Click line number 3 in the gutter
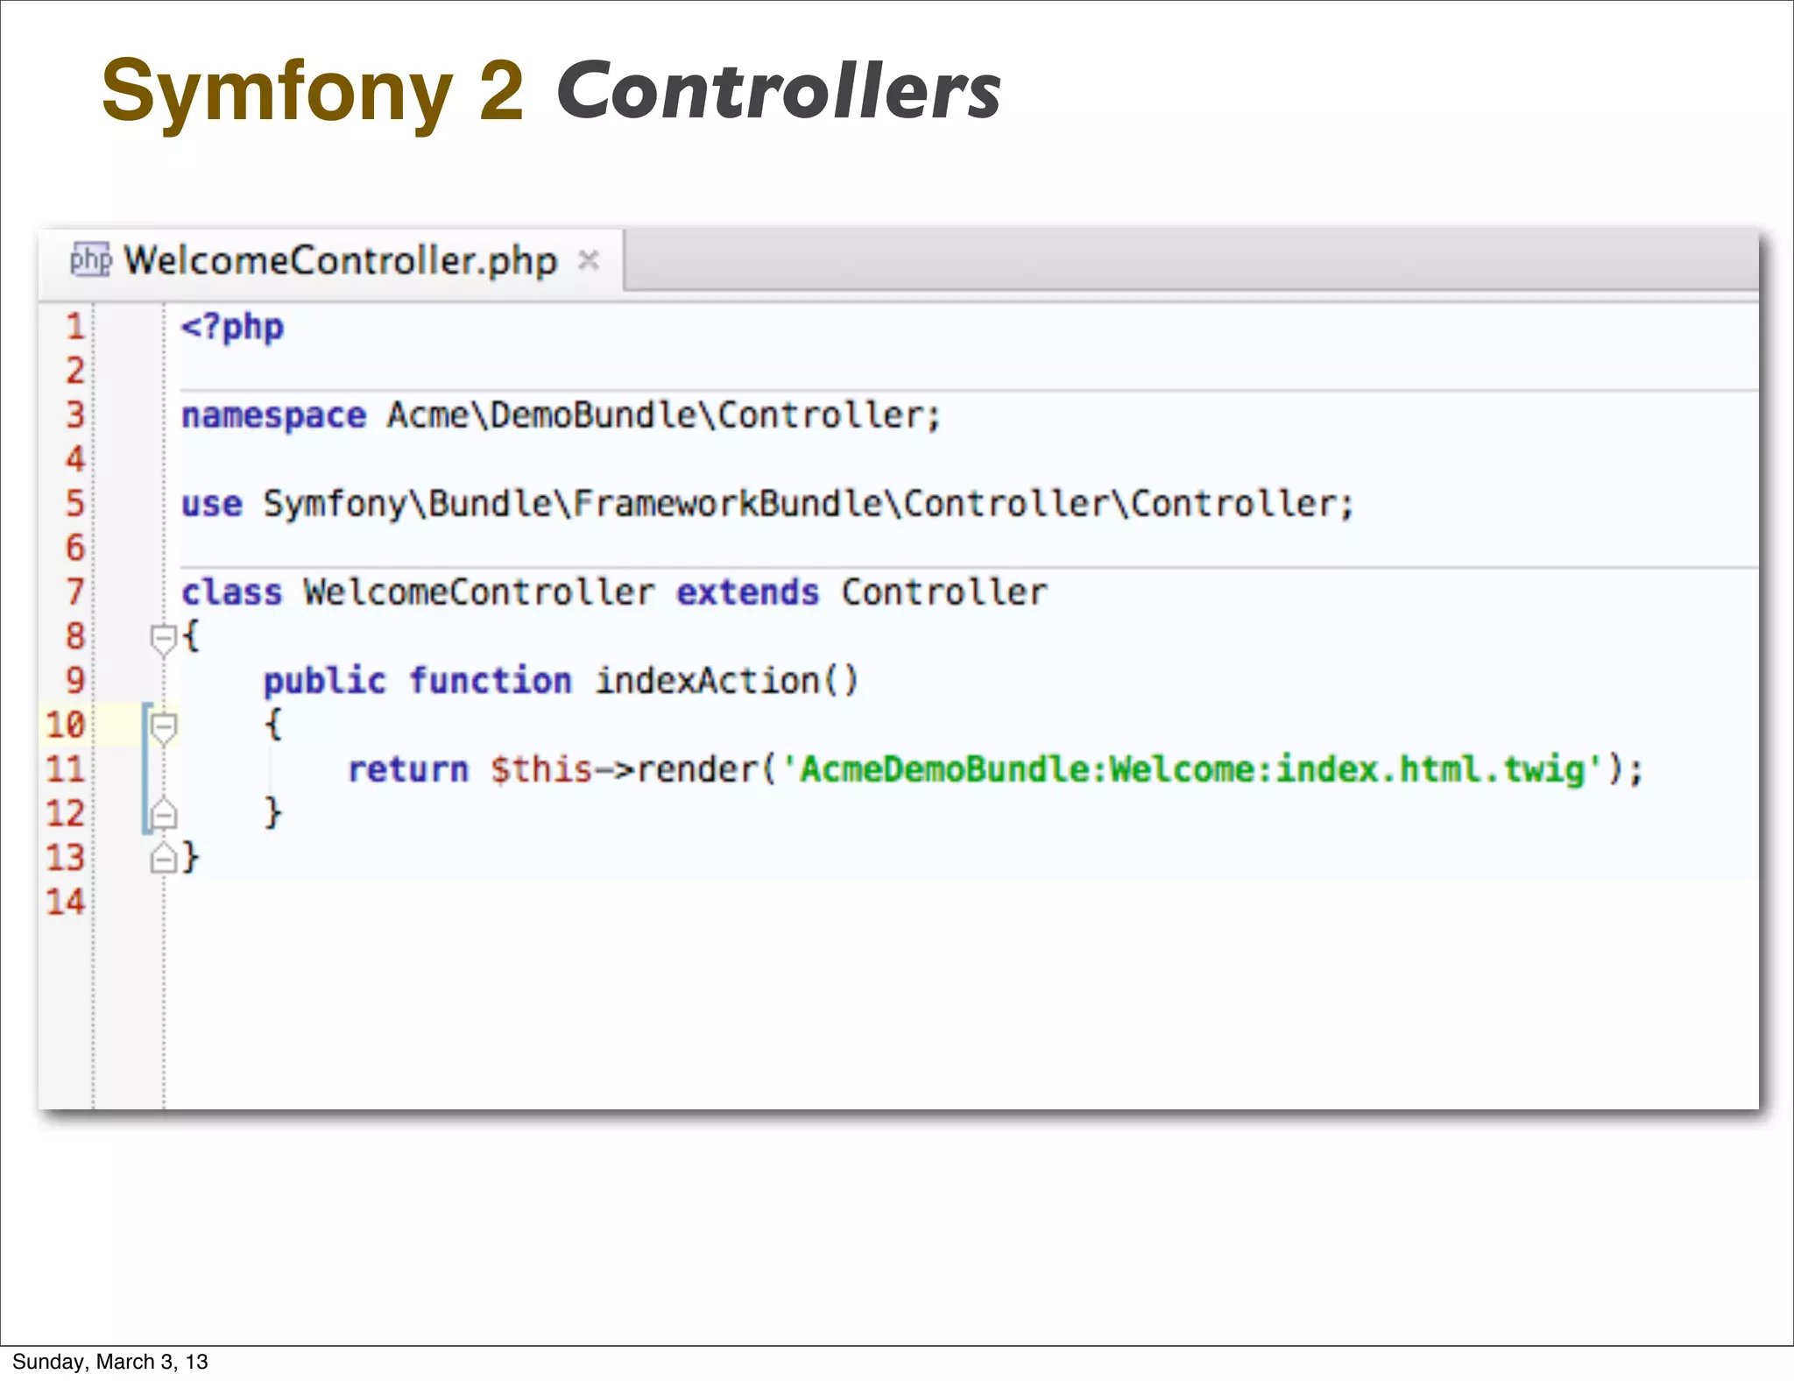 [x=75, y=415]
